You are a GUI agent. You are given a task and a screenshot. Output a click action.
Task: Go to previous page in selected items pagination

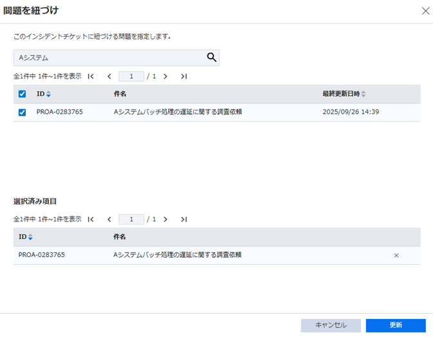pos(109,220)
